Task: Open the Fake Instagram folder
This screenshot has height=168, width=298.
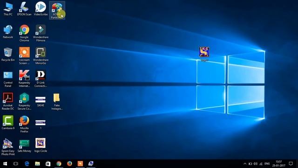Action: click(x=57, y=102)
